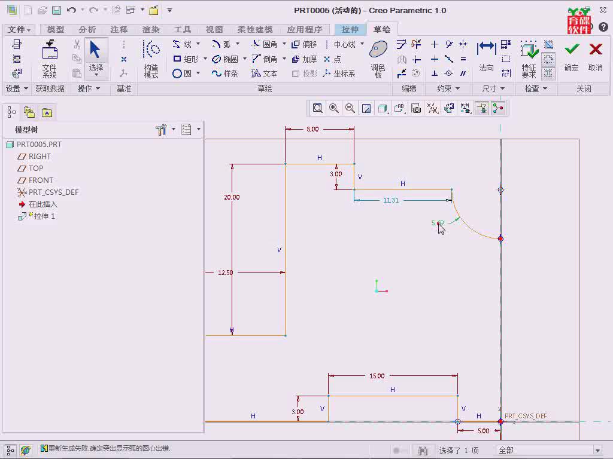The height and width of the screenshot is (459, 613).
Task: Select the 圆 circle tool
Action: click(x=182, y=74)
